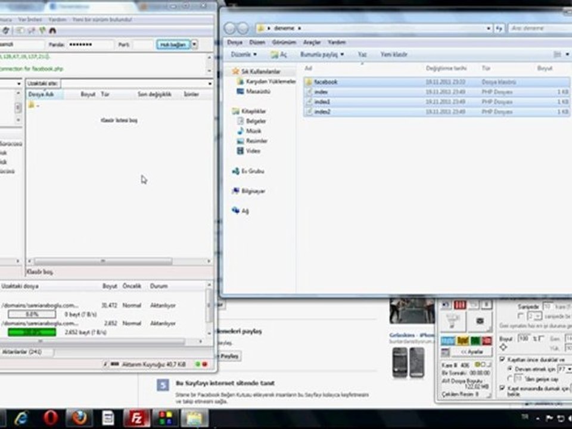Switch to Explorer folder taskbar icon
572x429 pixels.
[194, 418]
